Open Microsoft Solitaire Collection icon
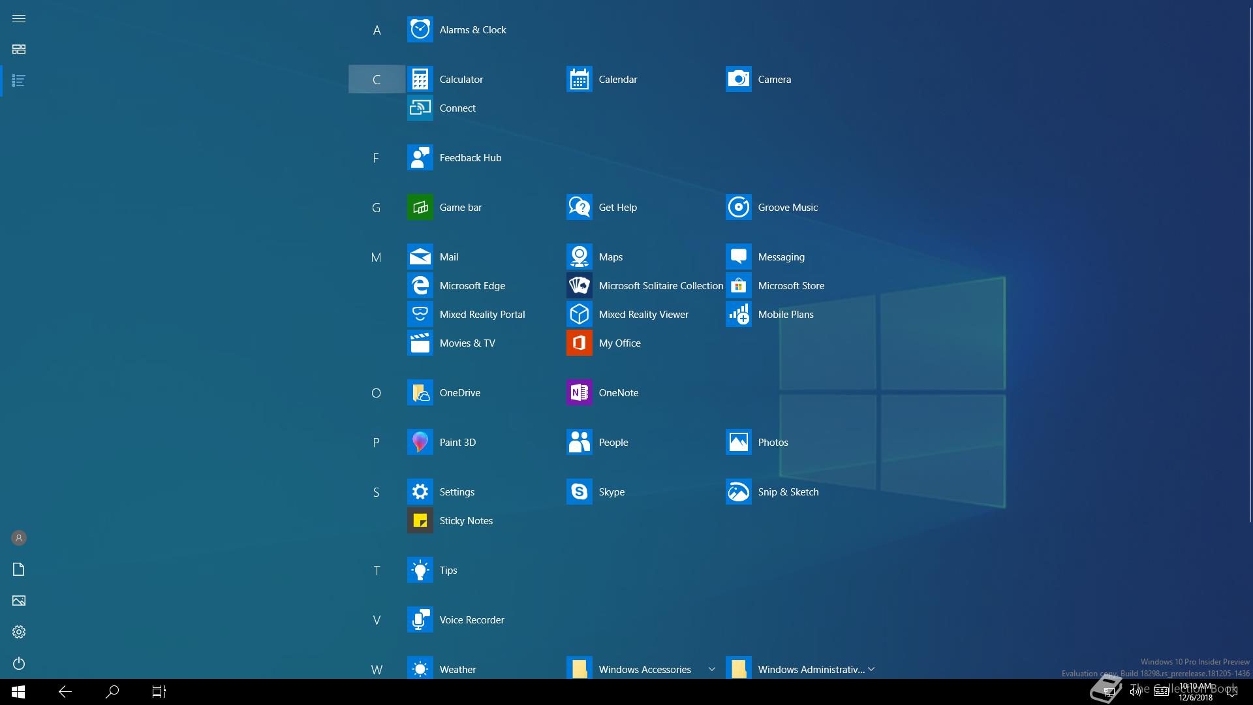The height and width of the screenshot is (705, 1253). [x=579, y=285]
